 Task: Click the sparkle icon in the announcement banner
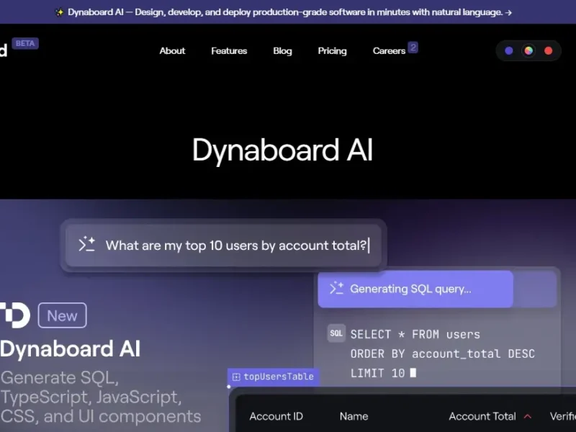coord(59,12)
